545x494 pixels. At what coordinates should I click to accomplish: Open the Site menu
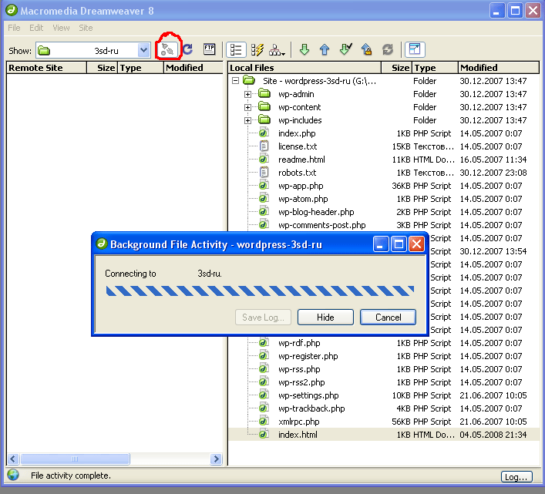tap(86, 28)
